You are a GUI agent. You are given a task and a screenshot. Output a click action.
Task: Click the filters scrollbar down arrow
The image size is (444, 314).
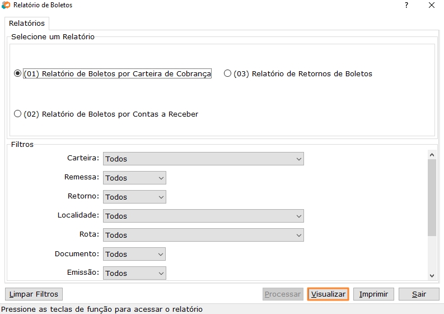point(432,275)
